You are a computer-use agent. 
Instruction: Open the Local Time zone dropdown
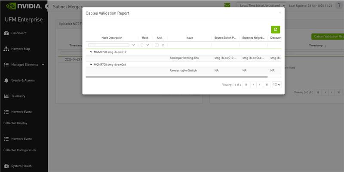(x=261, y=6)
